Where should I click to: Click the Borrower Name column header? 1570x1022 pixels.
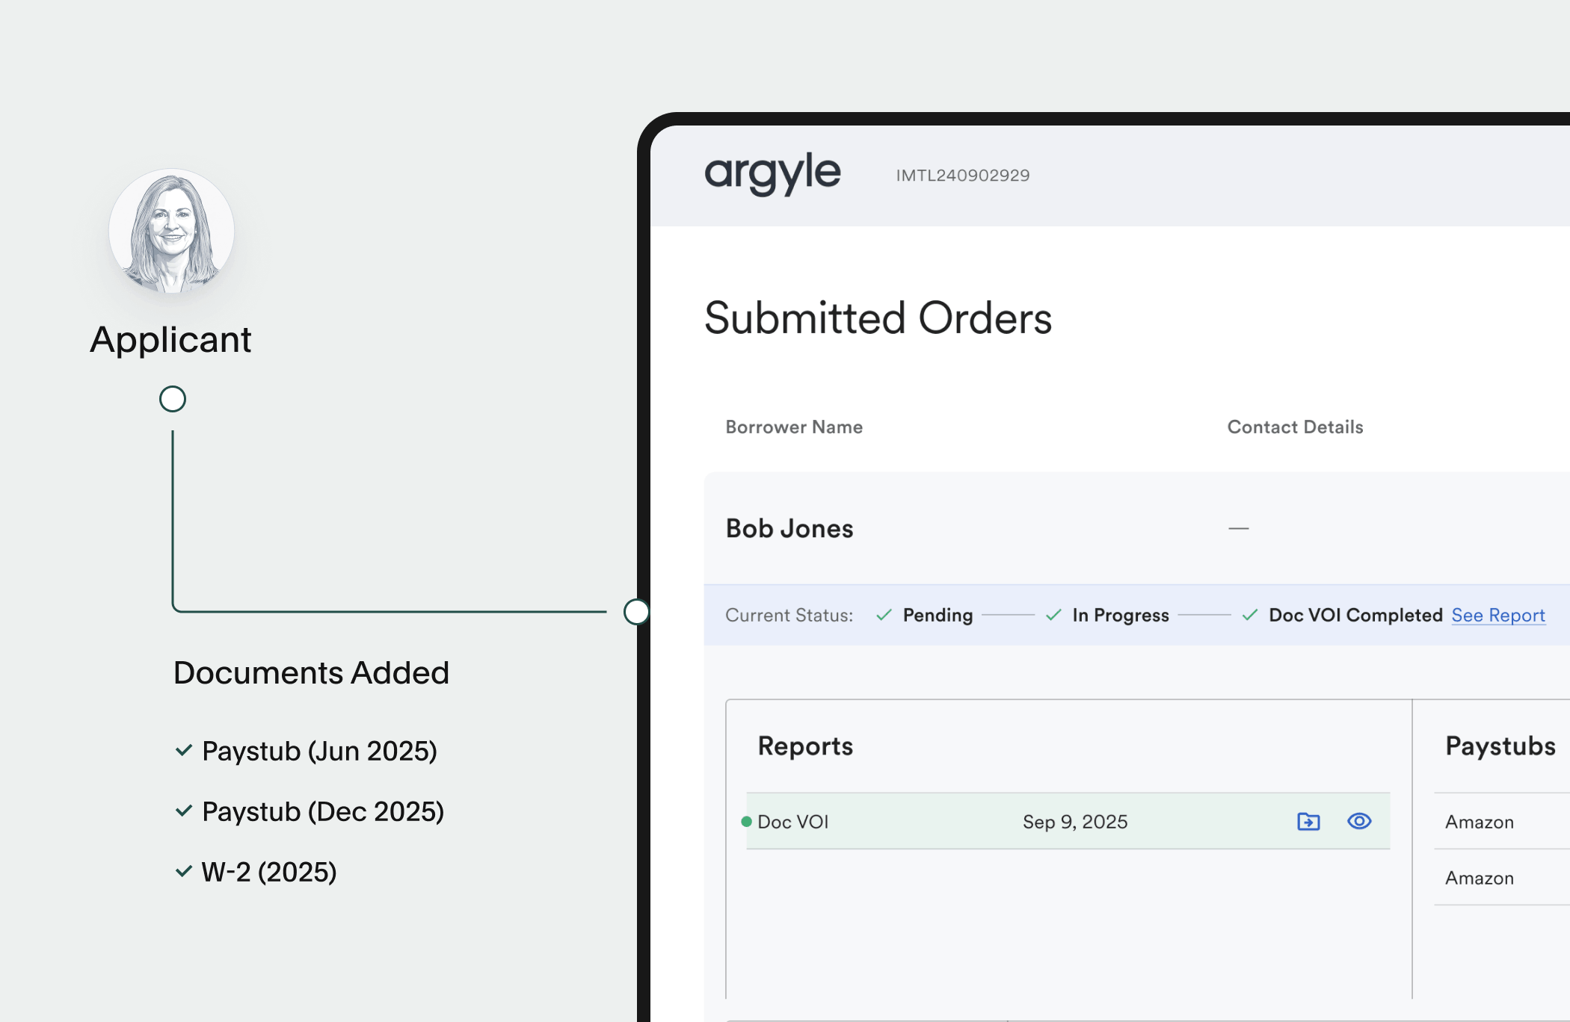coord(794,427)
